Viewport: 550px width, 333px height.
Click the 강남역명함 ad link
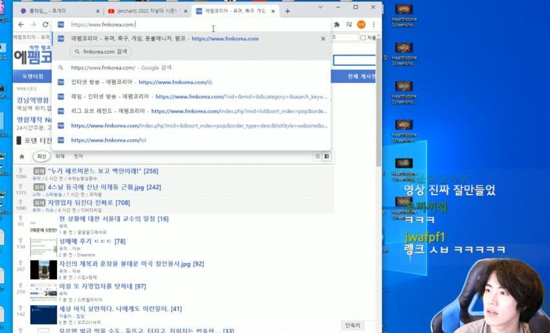tap(32, 100)
